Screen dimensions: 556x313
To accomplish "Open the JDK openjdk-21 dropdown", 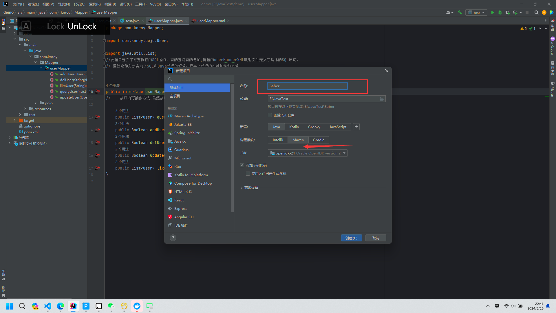I will click(308, 153).
